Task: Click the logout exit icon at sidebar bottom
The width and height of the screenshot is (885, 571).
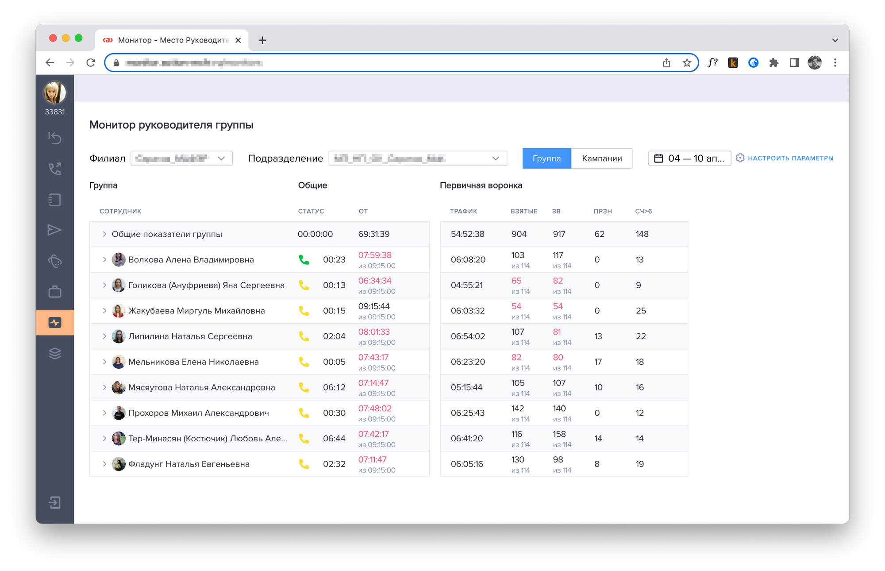Action: [55, 502]
